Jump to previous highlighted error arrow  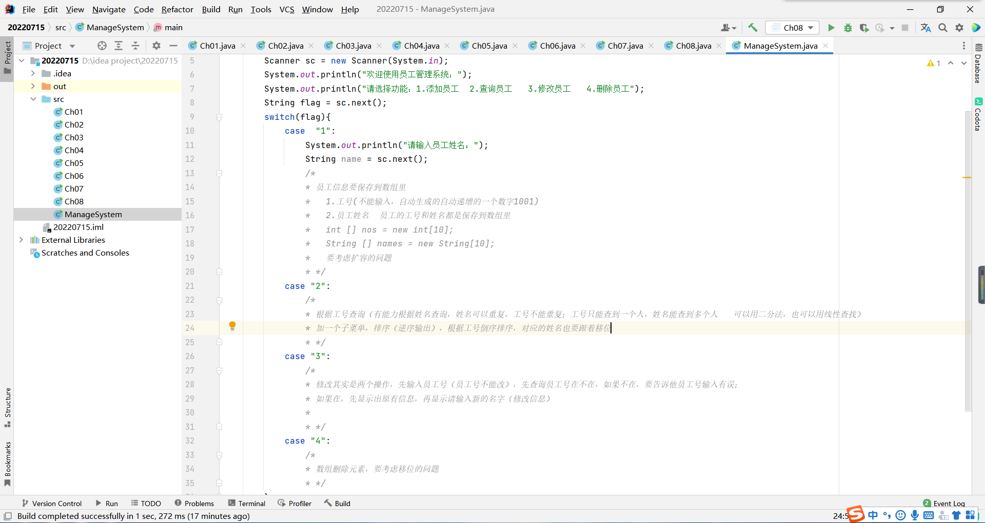(951, 63)
